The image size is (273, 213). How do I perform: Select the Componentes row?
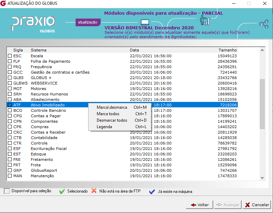click(x=122, y=121)
